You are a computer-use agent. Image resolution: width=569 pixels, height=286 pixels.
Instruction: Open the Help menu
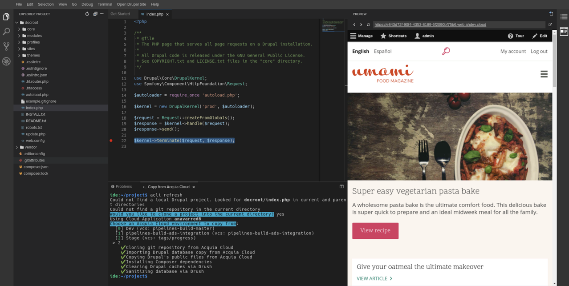[155, 4]
